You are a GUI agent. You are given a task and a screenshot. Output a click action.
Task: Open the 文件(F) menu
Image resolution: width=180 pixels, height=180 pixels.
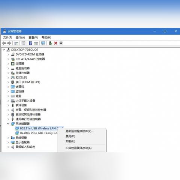pyautogui.click(x=7, y=37)
